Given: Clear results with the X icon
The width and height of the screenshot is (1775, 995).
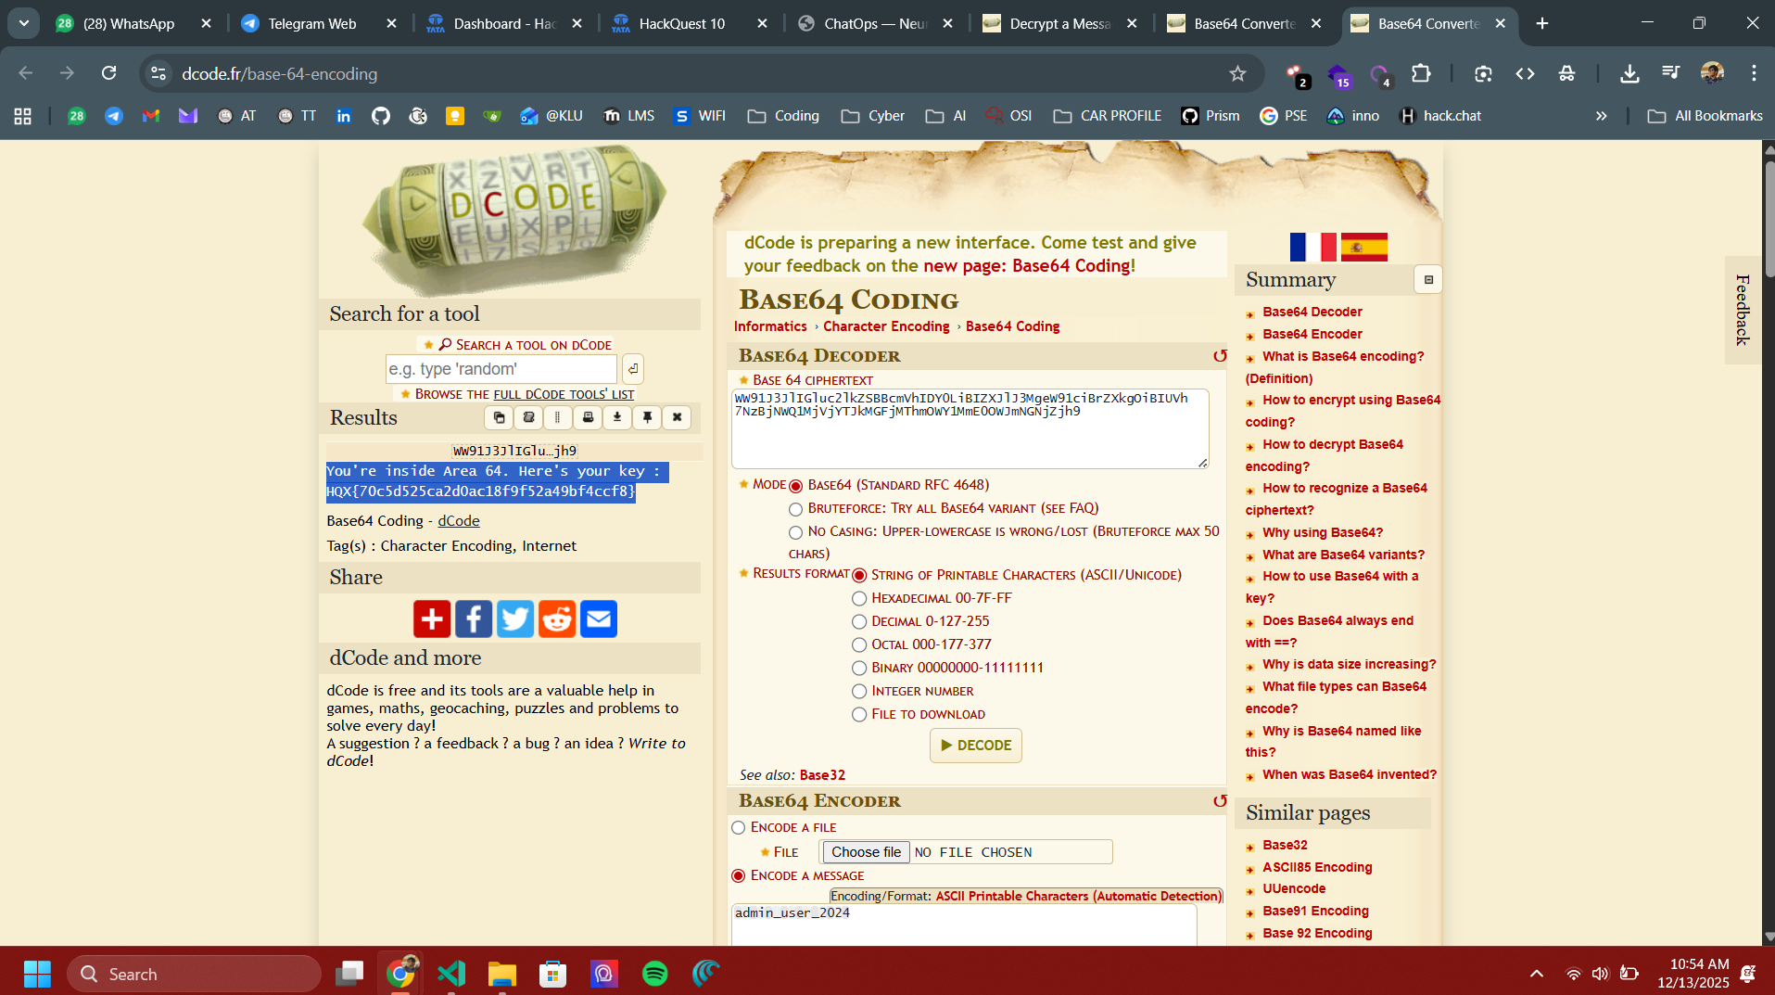Looking at the screenshot, I should [677, 417].
